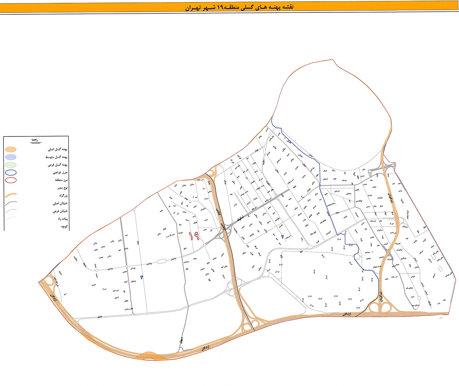Click the legend label نوع معبر
The height and width of the screenshot is (386, 459).
[62, 188]
